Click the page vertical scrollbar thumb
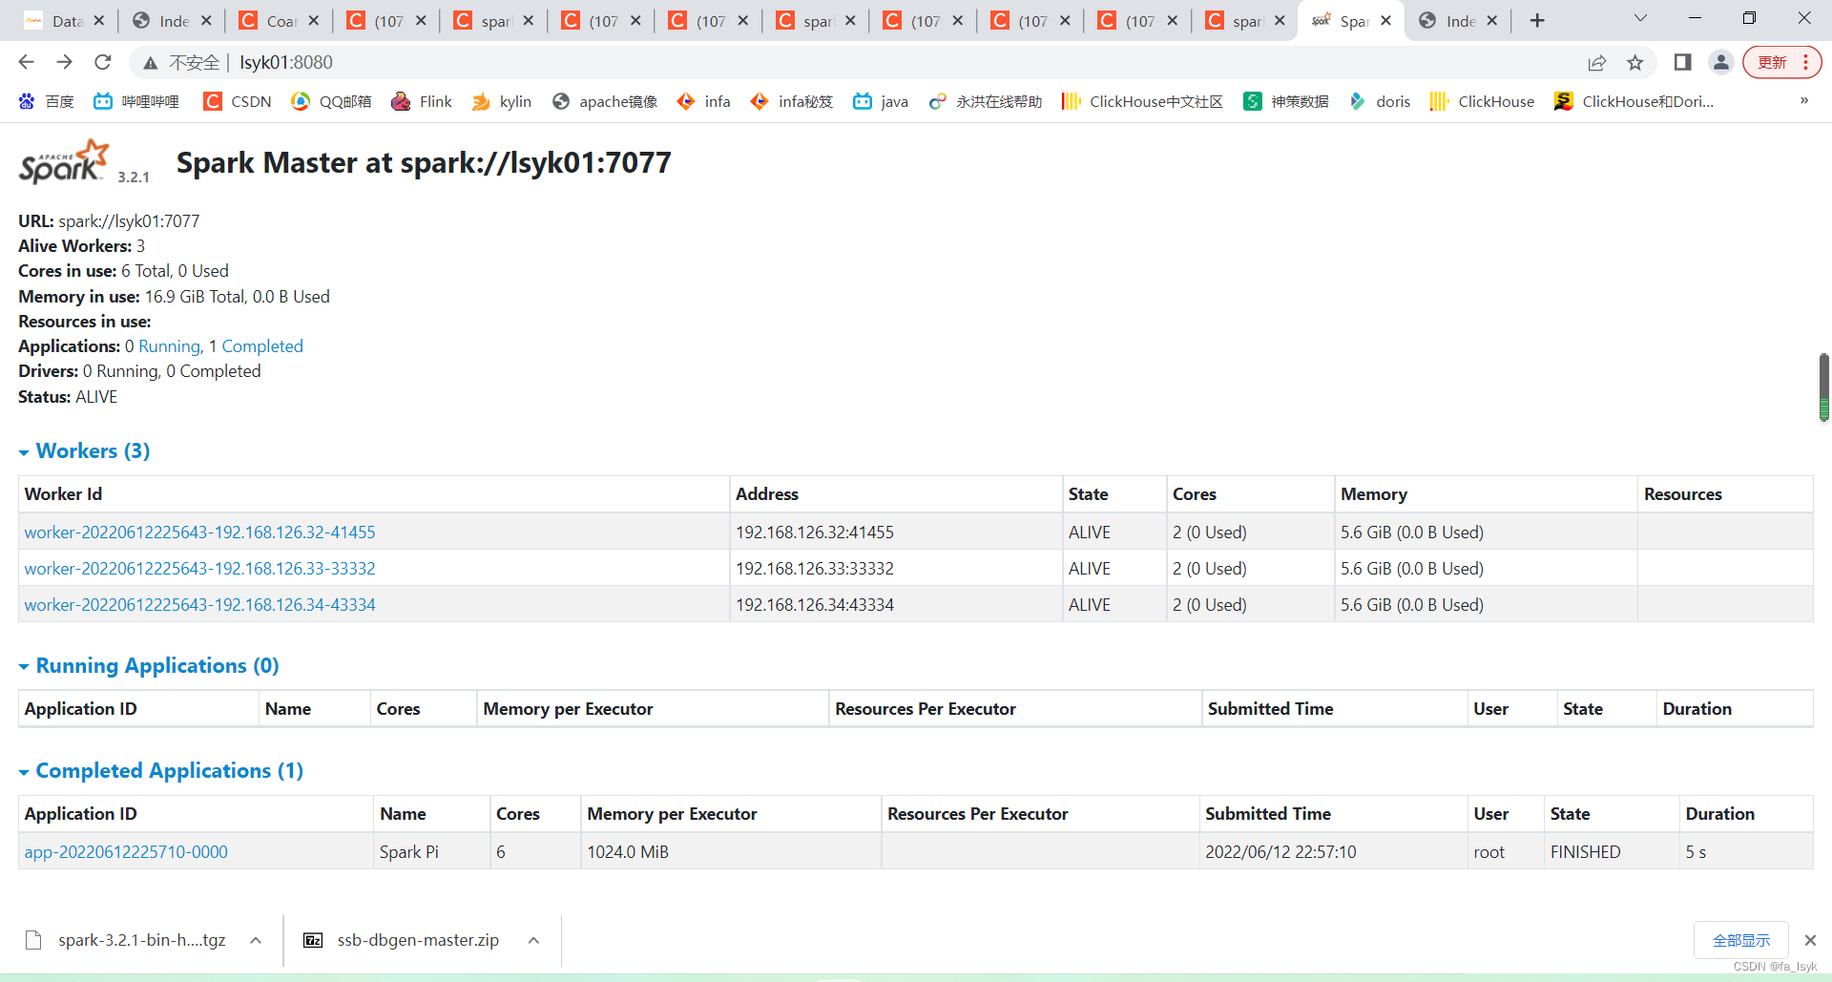Image resolution: width=1832 pixels, height=982 pixels. tap(1823, 387)
